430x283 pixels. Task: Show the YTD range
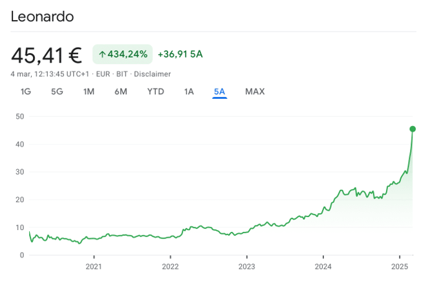pyautogui.click(x=156, y=92)
